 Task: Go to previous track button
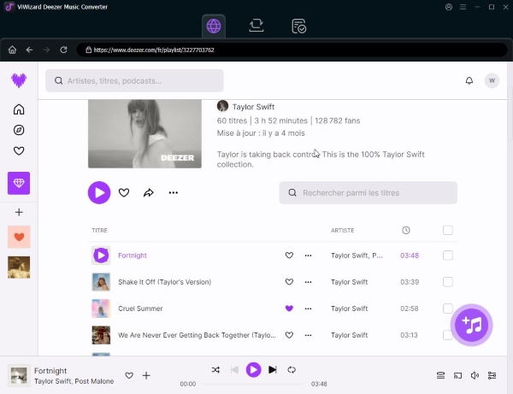point(234,370)
